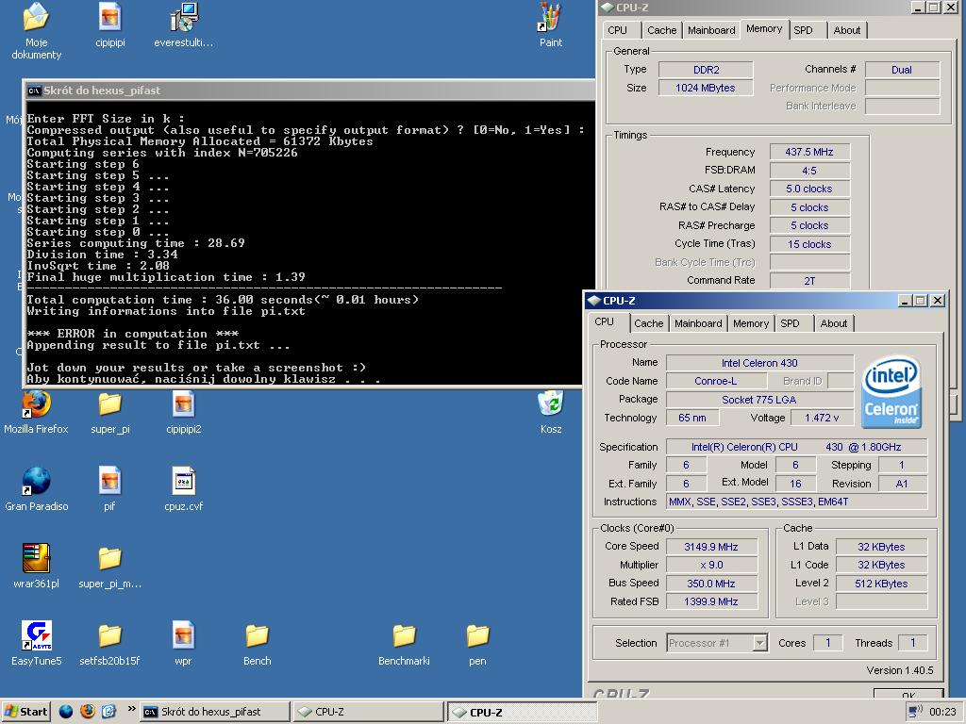Open the pen folder
966x724 pixels.
tap(477, 636)
